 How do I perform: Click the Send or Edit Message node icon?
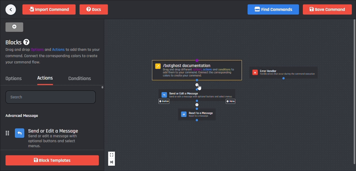coord(164,95)
